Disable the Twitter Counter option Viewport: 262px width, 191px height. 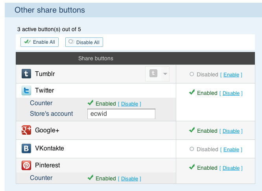129,104
